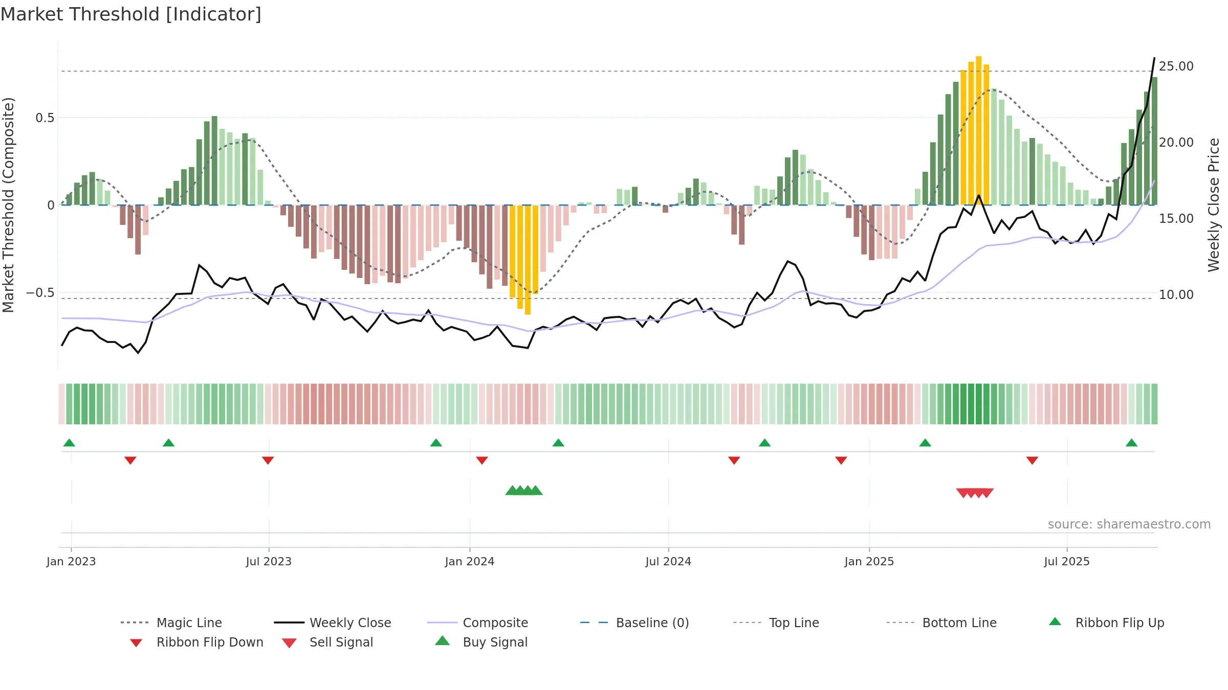Image resolution: width=1228 pixels, height=690 pixels.
Task: Select the February 2025 ribbon flip up marker
Action: (x=925, y=443)
